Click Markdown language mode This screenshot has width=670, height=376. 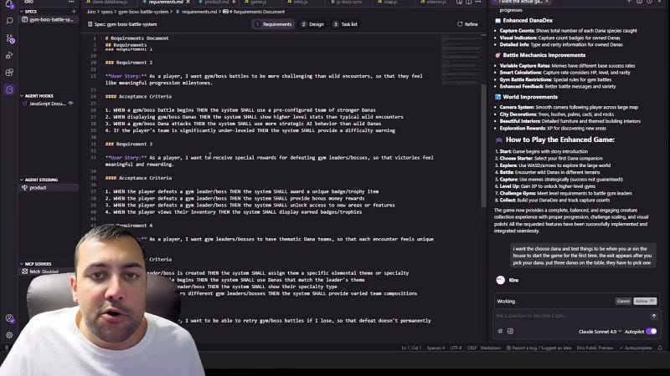click(491, 348)
